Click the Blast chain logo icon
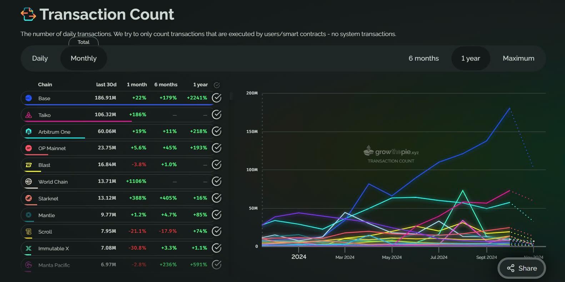 (x=29, y=165)
